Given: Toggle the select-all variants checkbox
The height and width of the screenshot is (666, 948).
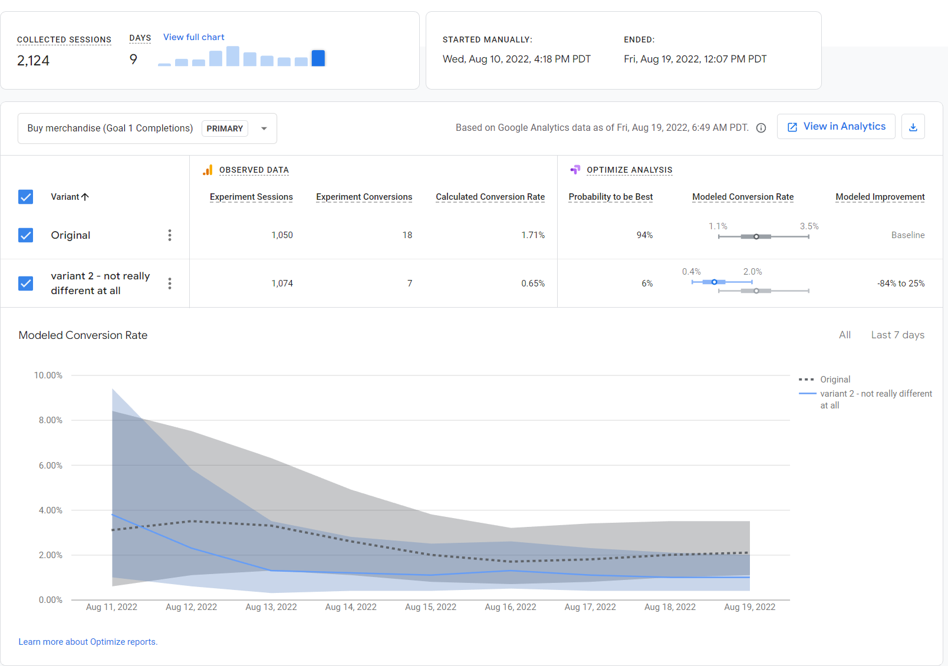Looking at the screenshot, I should coord(26,197).
